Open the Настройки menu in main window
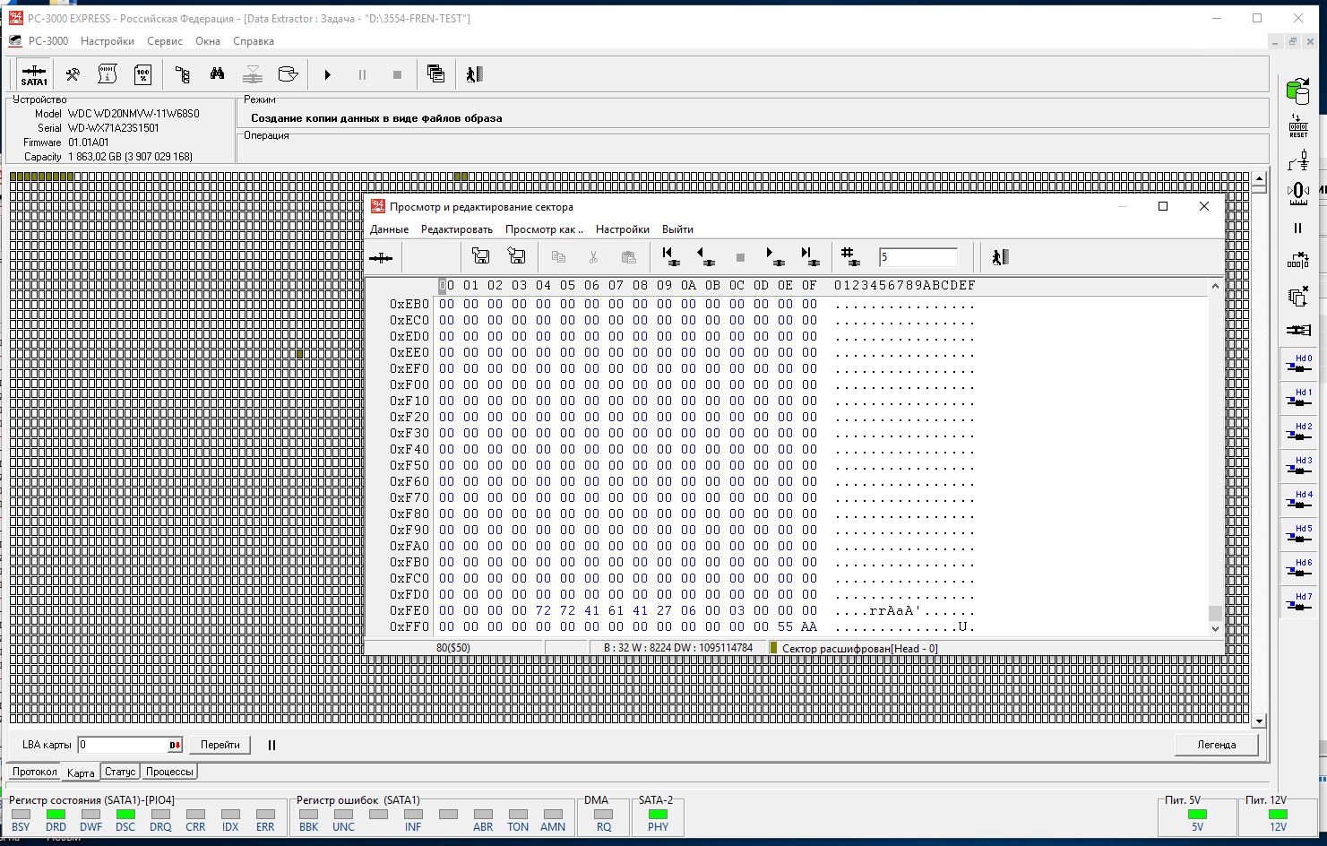 pos(108,41)
